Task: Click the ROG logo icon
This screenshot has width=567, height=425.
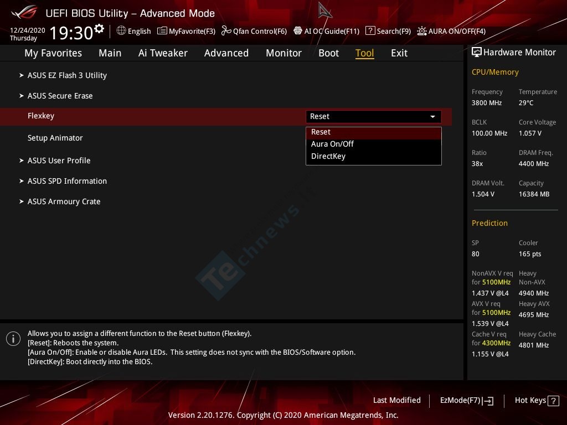Action: [x=24, y=12]
